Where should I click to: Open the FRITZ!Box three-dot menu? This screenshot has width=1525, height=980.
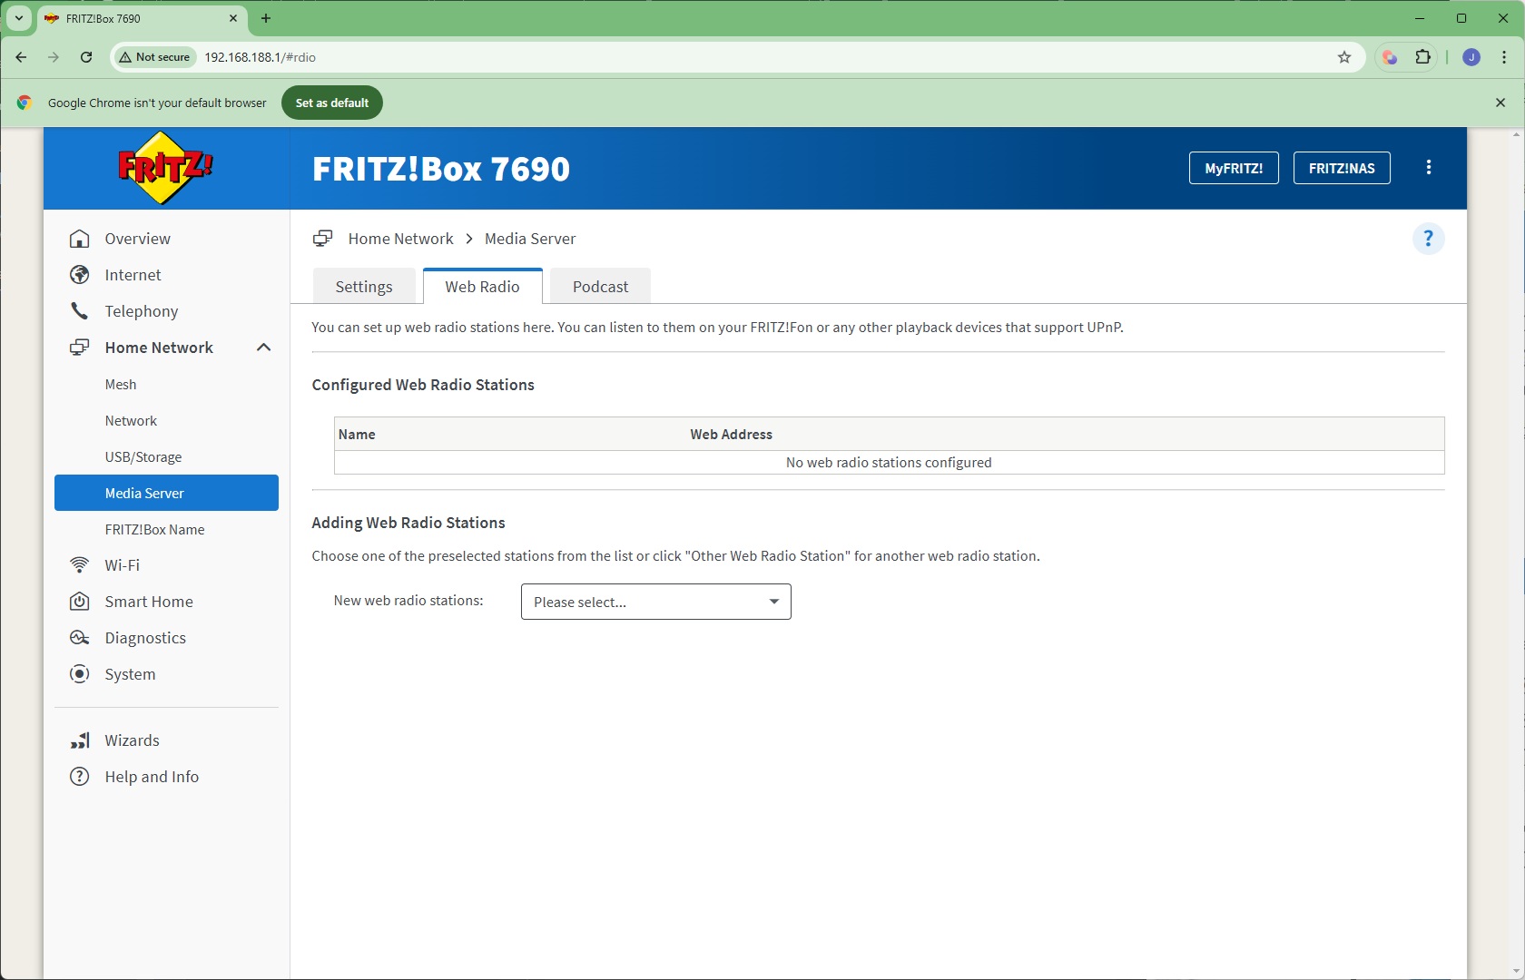click(x=1429, y=168)
